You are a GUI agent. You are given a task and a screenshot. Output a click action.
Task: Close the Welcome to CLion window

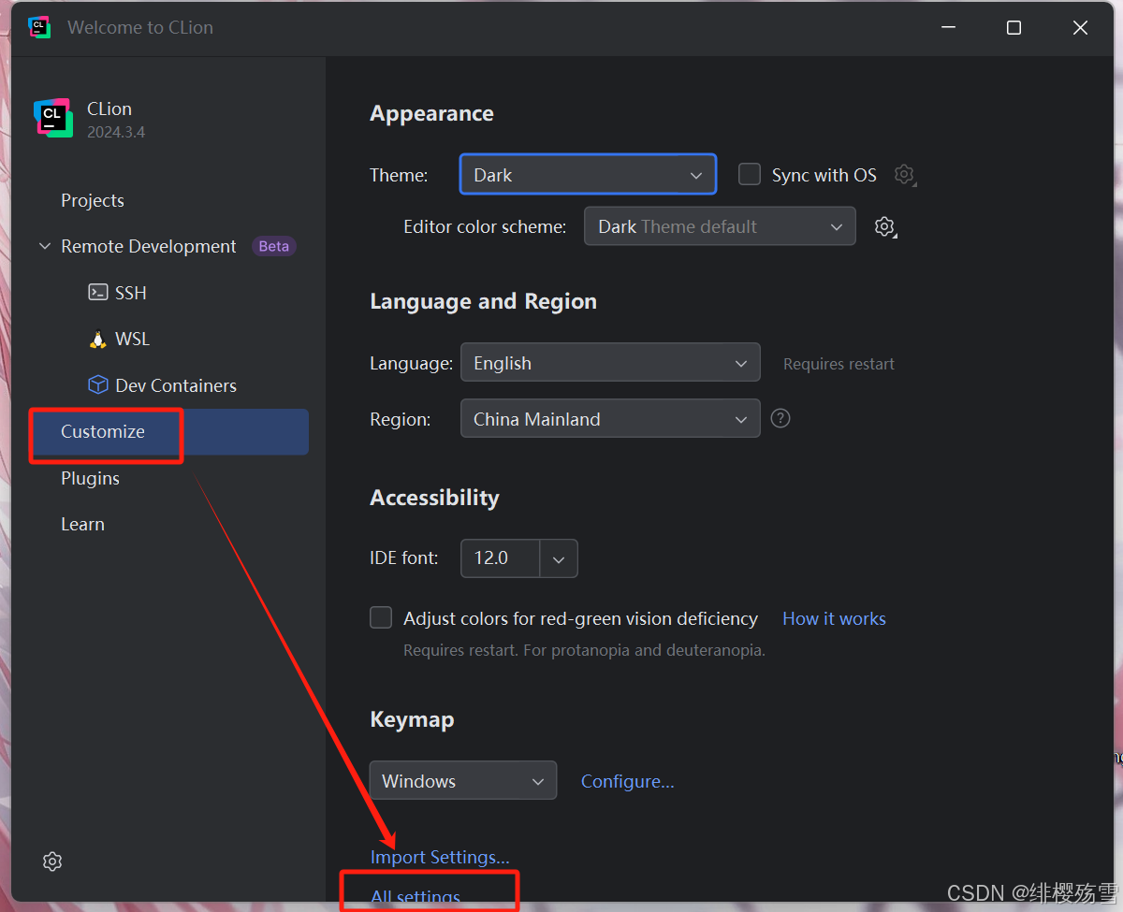(x=1080, y=28)
